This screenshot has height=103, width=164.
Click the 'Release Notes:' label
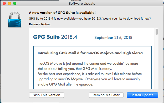click(40, 24)
